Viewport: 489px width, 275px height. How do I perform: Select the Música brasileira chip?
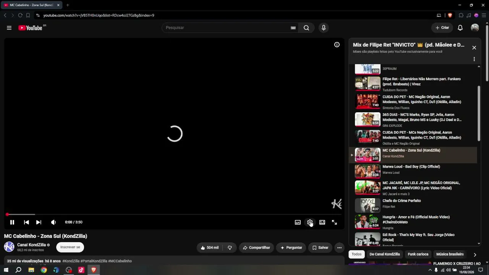[450, 254]
